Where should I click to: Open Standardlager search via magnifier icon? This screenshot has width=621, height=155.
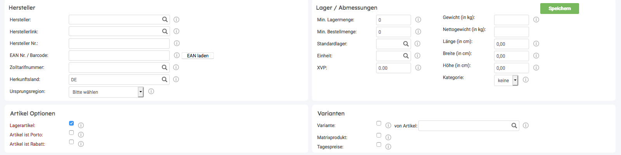[x=406, y=44]
